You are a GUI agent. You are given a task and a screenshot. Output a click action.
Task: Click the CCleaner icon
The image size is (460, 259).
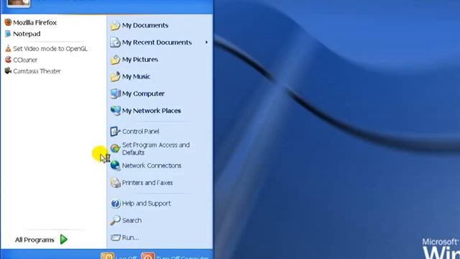point(8,60)
